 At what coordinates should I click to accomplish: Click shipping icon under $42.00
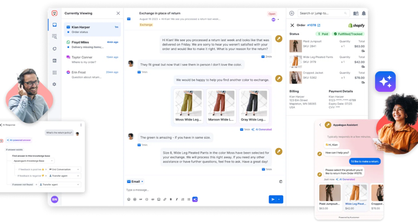[x=363, y=67]
